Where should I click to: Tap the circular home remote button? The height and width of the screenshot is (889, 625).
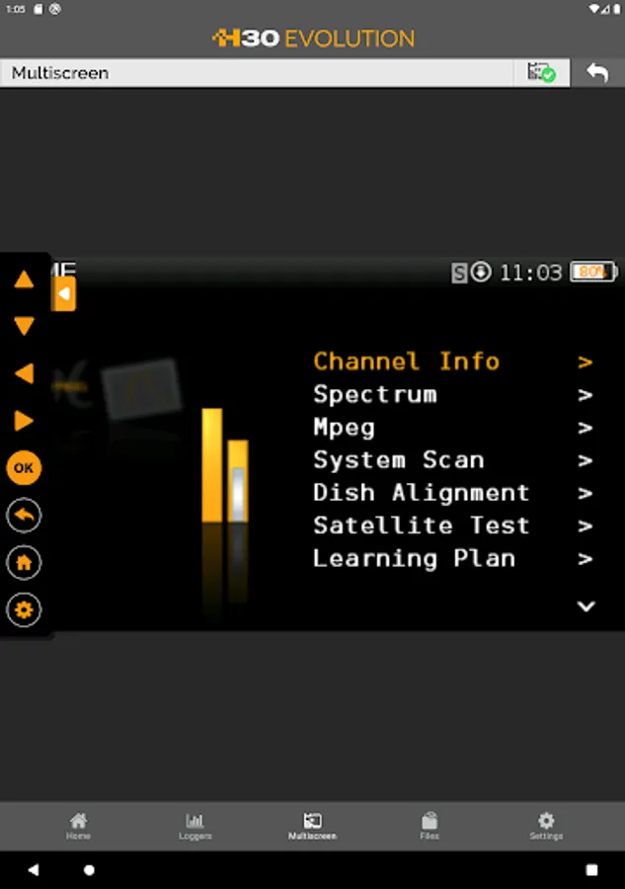(24, 562)
